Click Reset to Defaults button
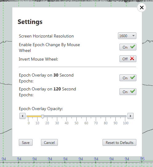 [119, 142]
